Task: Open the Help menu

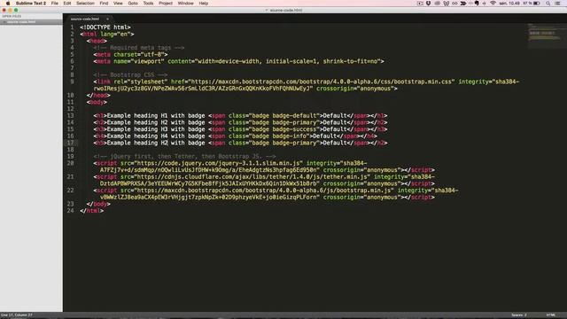Action: click(x=204, y=4)
